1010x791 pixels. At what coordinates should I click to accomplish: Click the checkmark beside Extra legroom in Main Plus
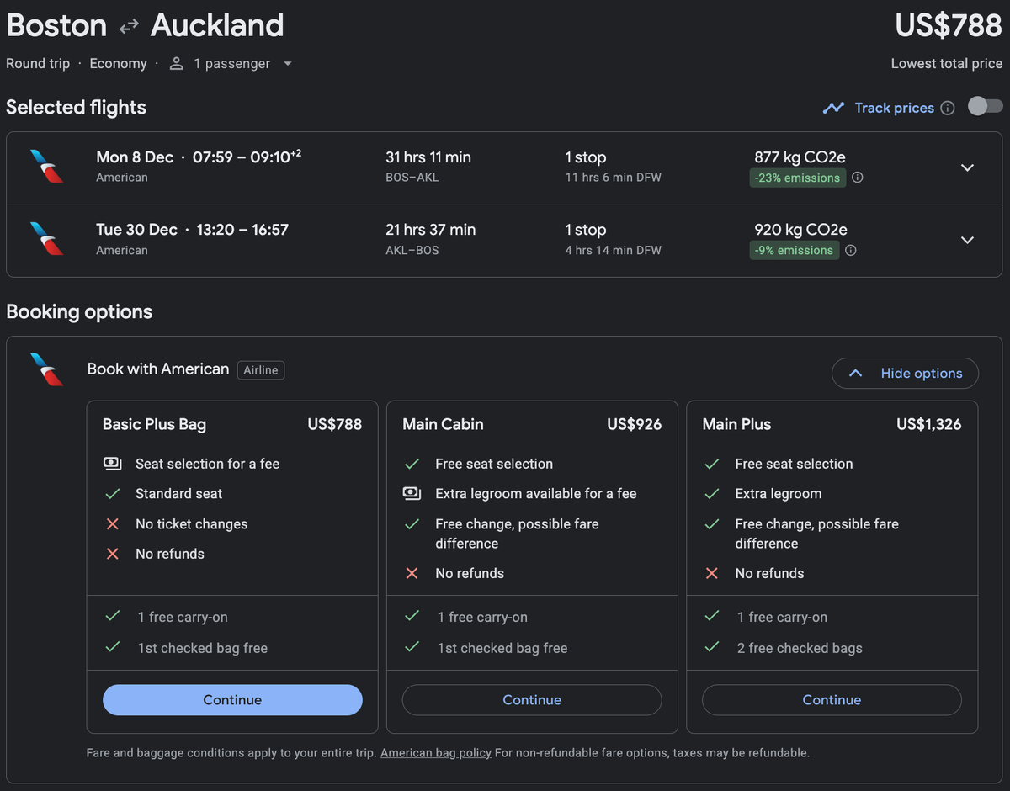(x=712, y=494)
